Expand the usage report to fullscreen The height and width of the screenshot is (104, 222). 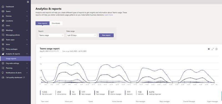213,49
